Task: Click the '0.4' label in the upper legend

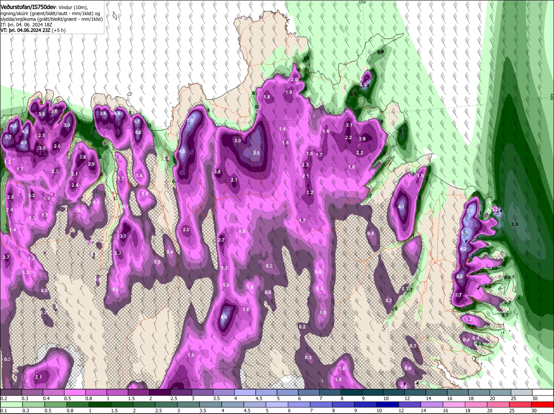Action: tap(46, 398)
